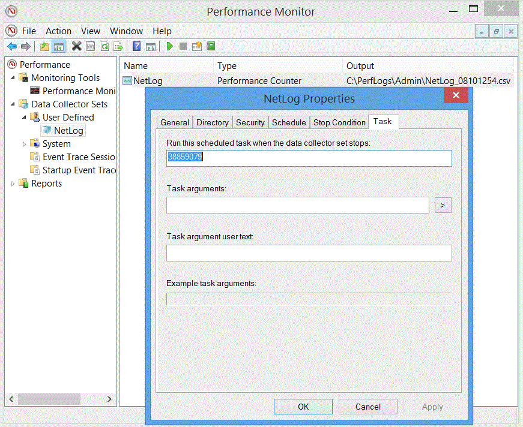Click the Refresh toolbar icon

coord(104,46)
